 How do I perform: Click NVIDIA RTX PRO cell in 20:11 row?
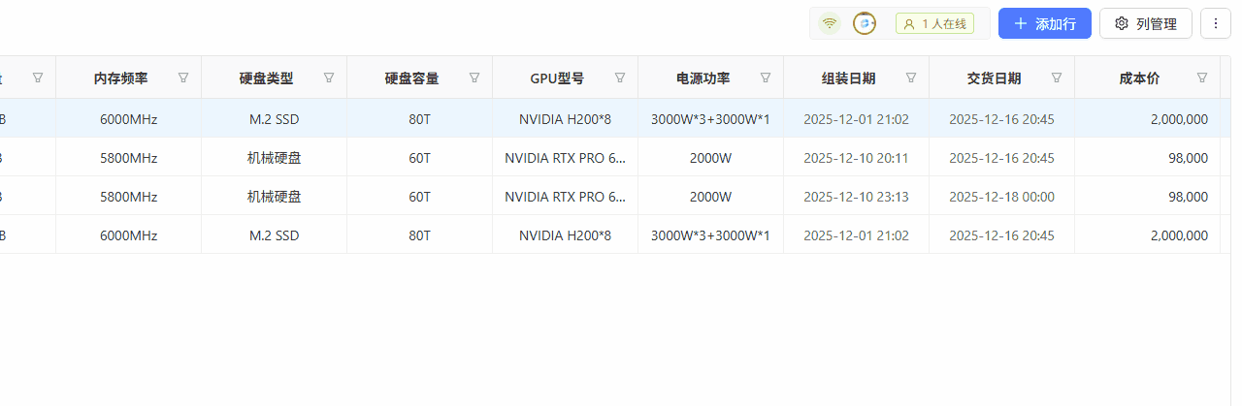pyautogui.click(x=565, y=158)
